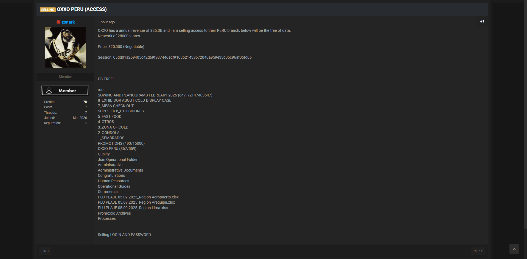Click the person icon in Member badge
The image size is (527, 259).
pos(49,90)
